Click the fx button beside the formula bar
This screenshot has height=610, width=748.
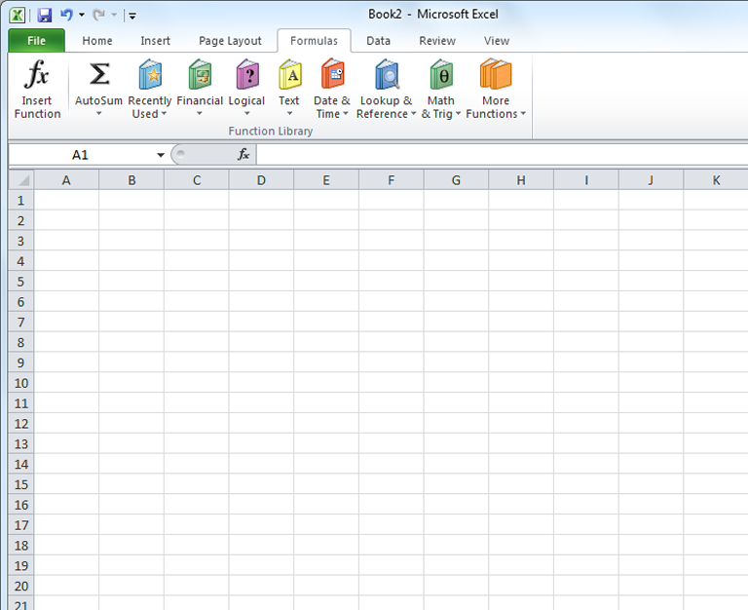243,155
